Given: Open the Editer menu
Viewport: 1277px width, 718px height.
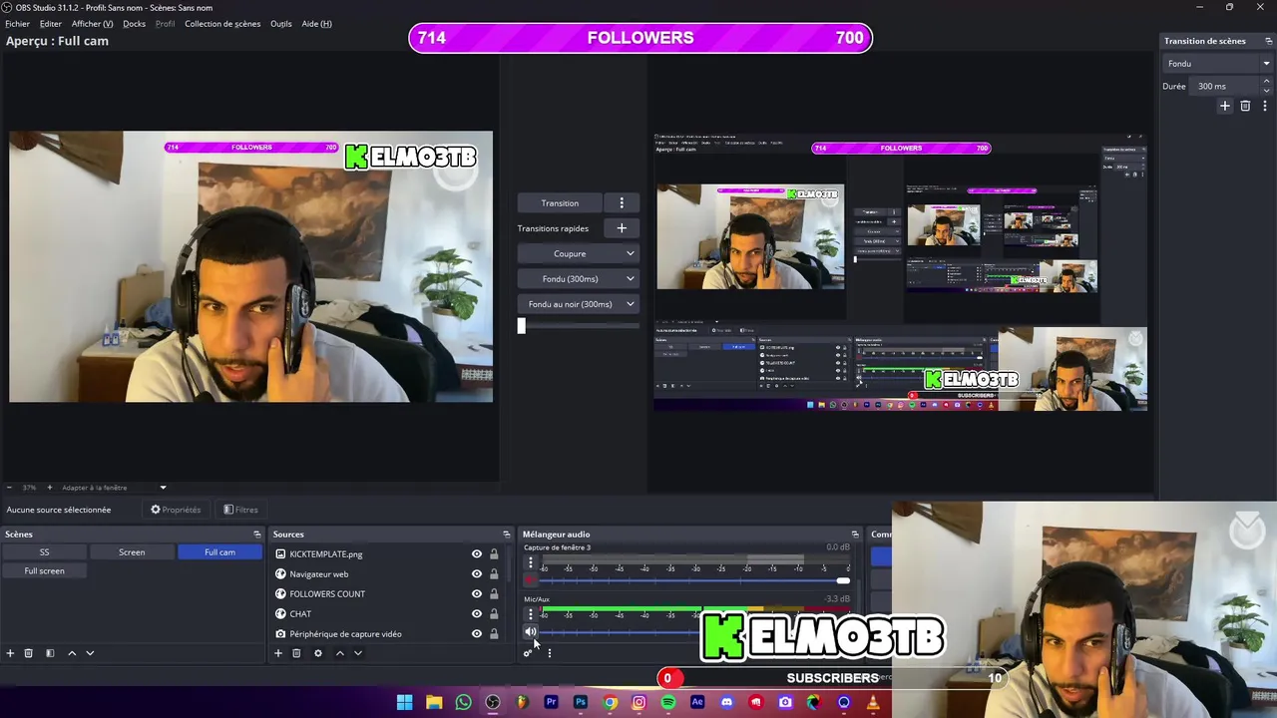Looking at the screenshot, I should tap(51, 24).
